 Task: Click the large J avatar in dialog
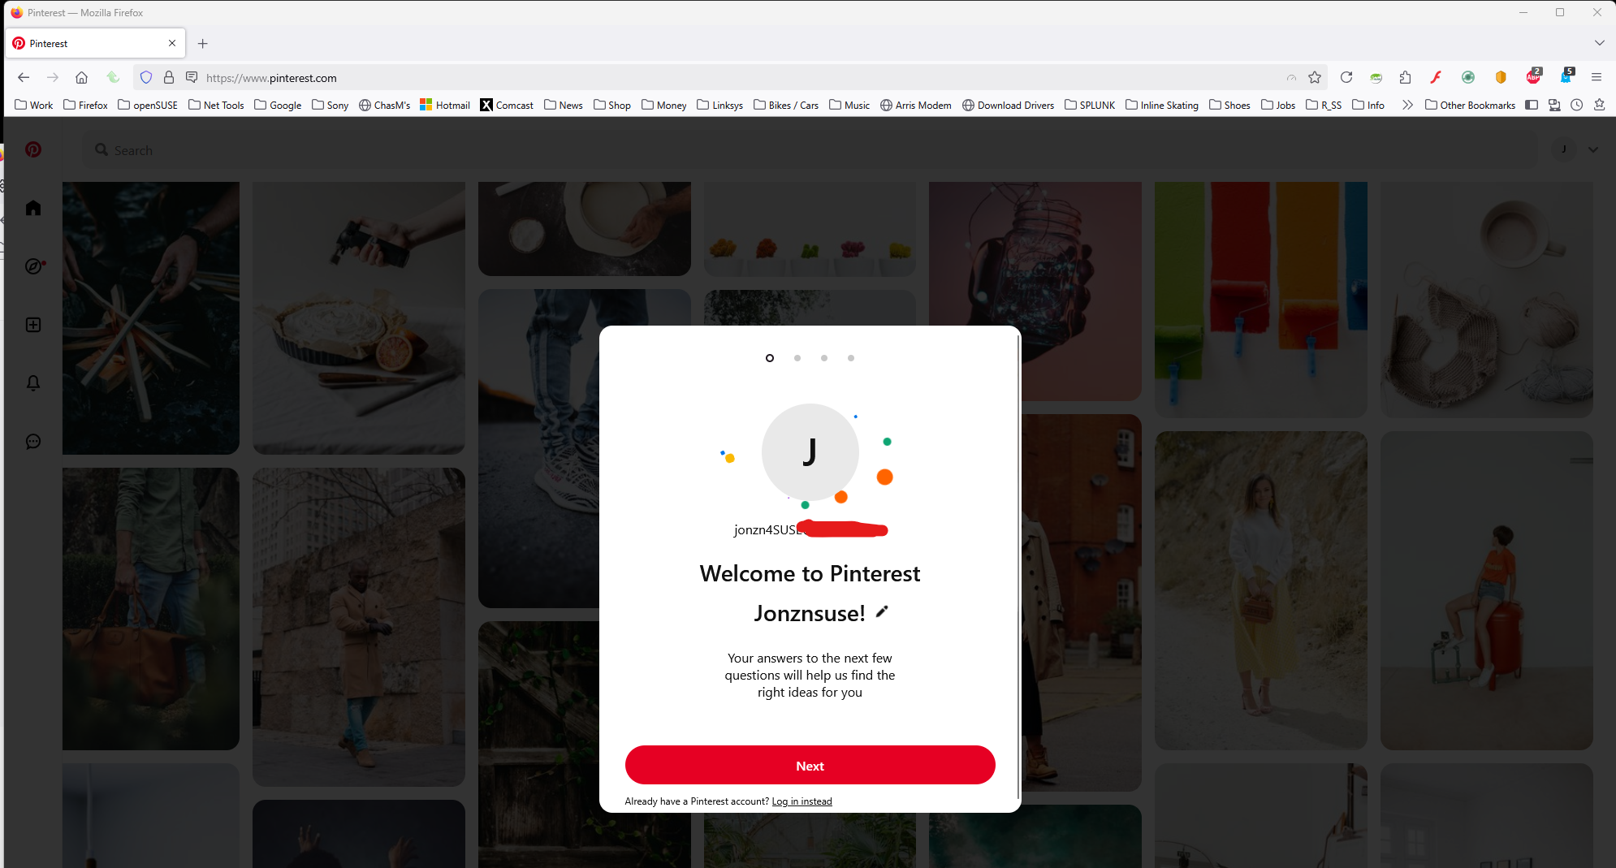point(810,452)
